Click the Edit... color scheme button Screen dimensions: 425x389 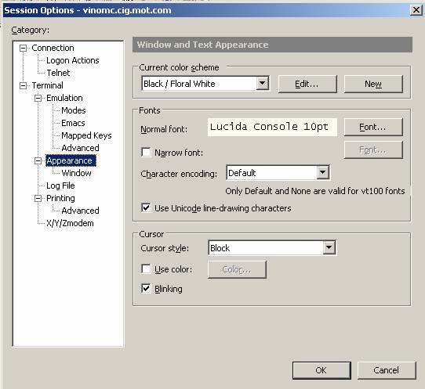[307, 84]
